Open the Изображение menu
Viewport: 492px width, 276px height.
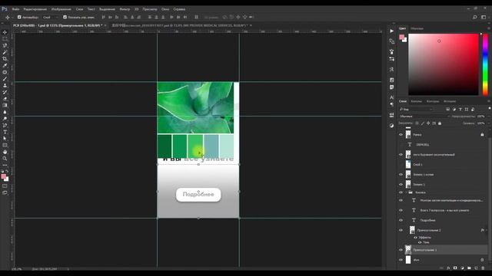(x=61, y=9)
